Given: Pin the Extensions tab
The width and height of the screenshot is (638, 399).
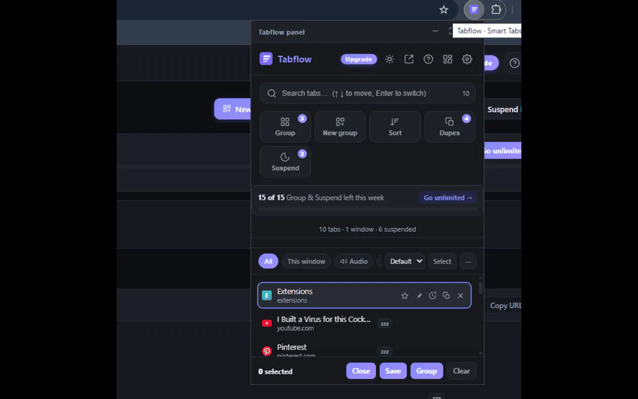Looking at the screenshot, I should 419,296.
